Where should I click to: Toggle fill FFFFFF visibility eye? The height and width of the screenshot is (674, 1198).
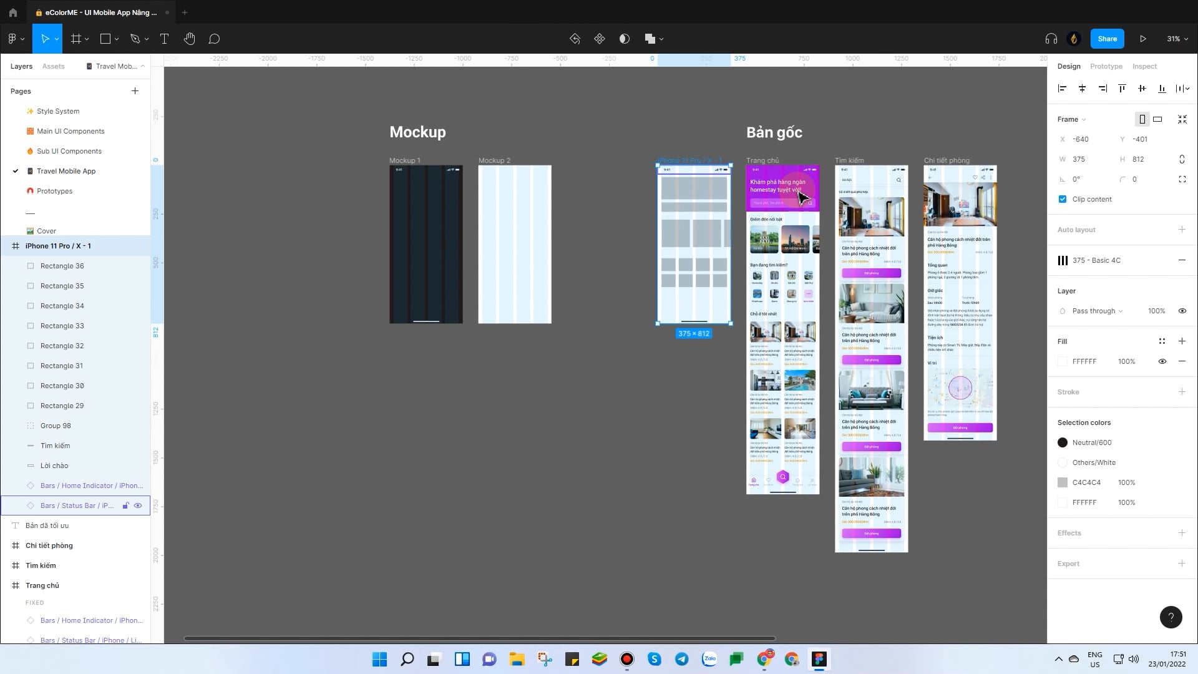(1162, 361)
